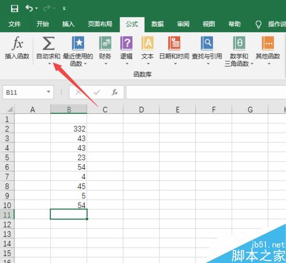Screen dimensions: 286x263
Task: Click the Insert Function fx ribbon icon
Action: pyautogui.click(x=17, y=43)
